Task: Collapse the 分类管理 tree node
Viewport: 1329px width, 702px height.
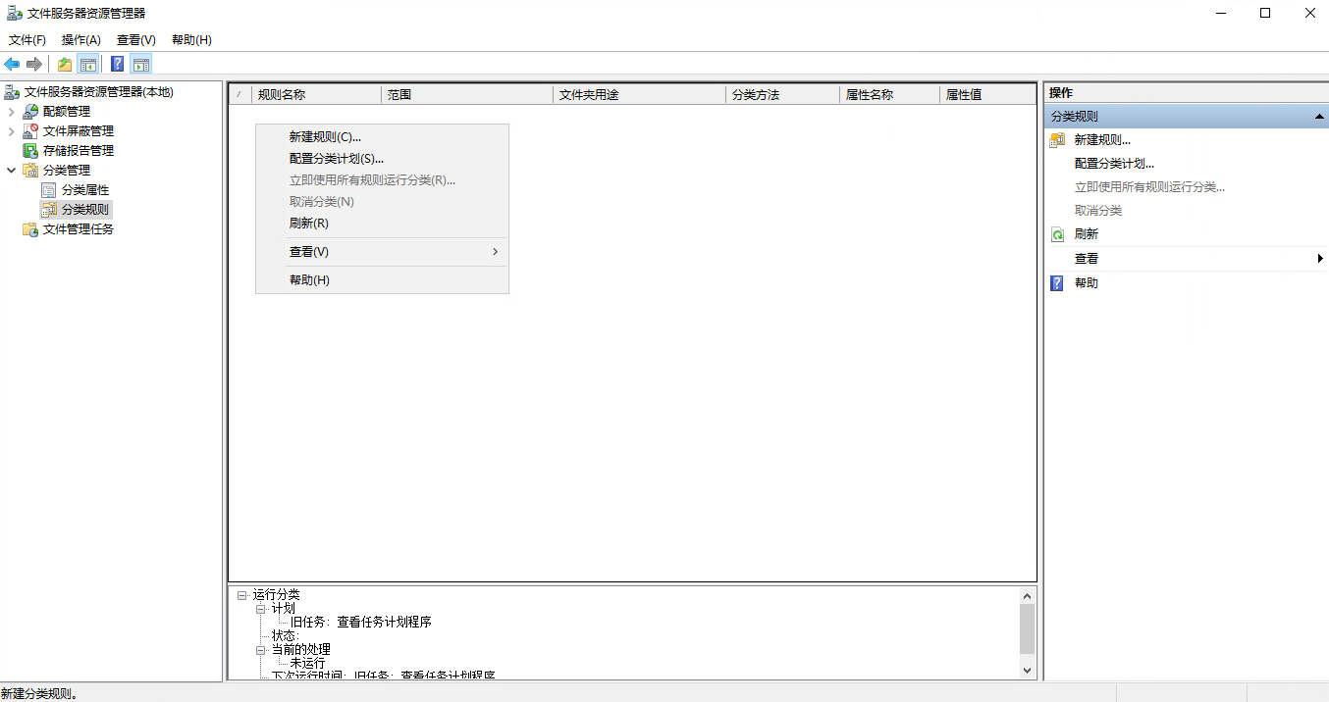Action: tap(11, 171)
